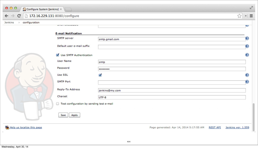This screenshot has width=258, height=149.
Task: Open help for SMTP server
Action: pos(247,38)
